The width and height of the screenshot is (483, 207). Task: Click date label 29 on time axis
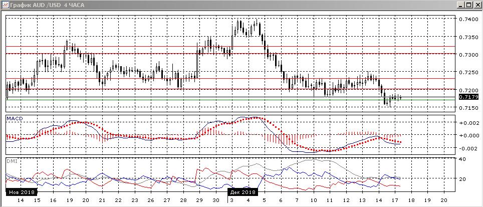199,200
